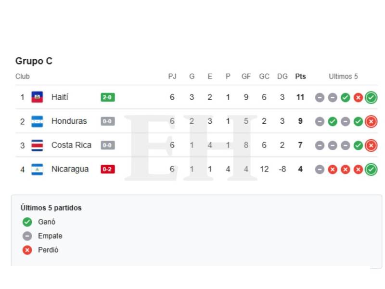Click the Ultimos 5 column header
Image resolution: width=385 pixels, height=289 pixels.
(343, 77)
